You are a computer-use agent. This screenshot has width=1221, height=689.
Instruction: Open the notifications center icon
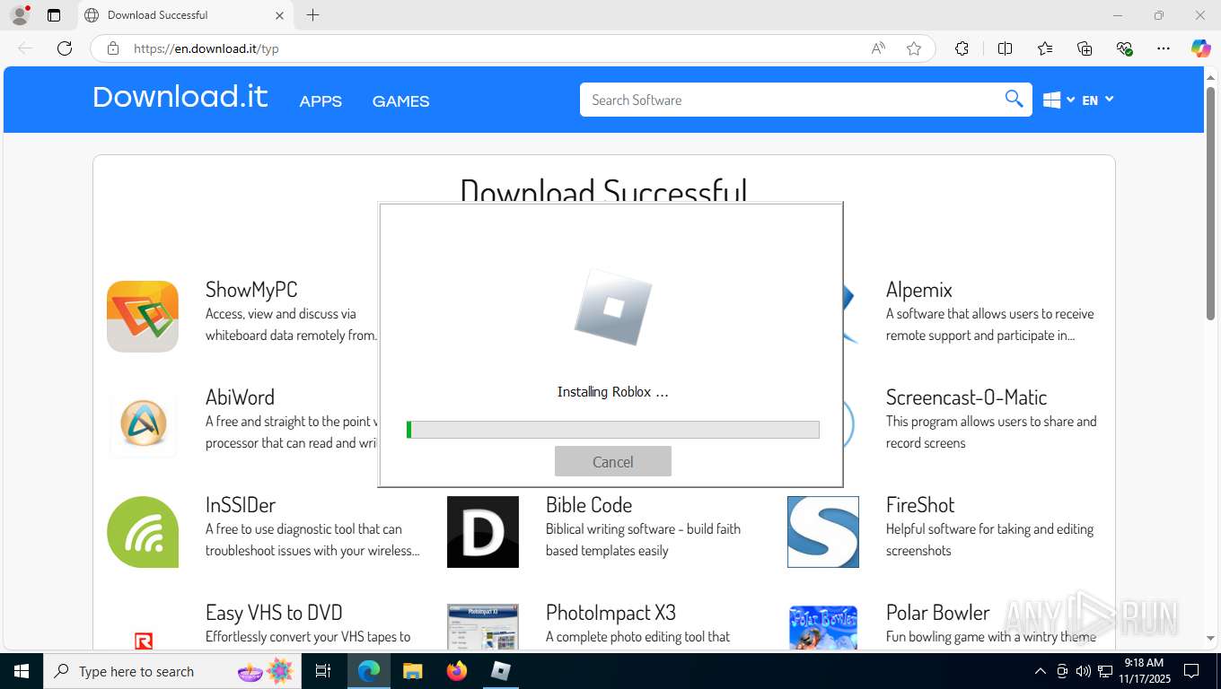click(x=1191, y=671)
